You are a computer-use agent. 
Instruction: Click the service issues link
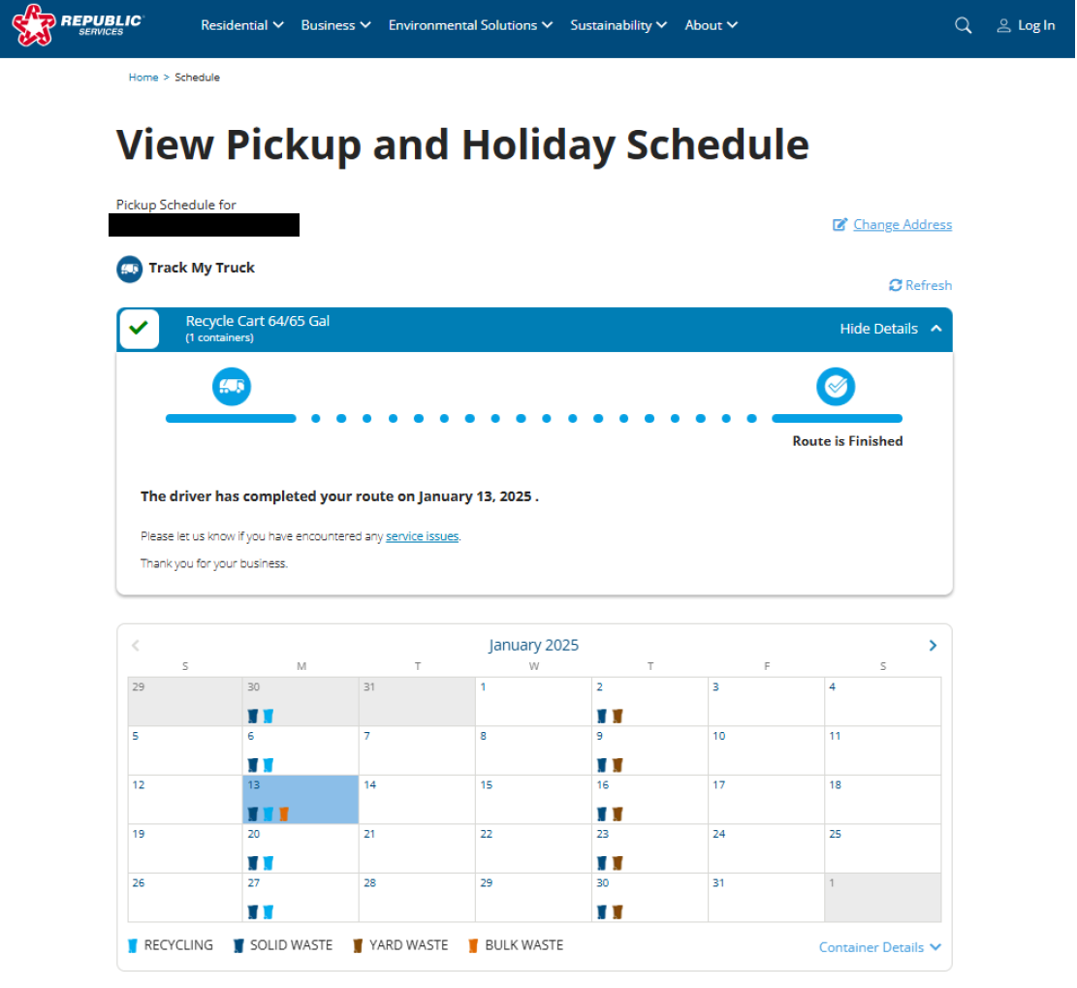[x=422, y=535]
